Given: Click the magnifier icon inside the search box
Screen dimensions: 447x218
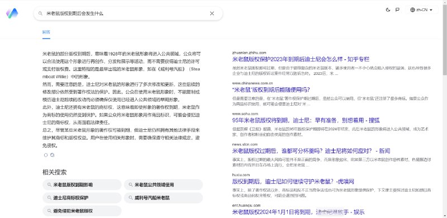Looking at the screenshot, I should (40, 13).
